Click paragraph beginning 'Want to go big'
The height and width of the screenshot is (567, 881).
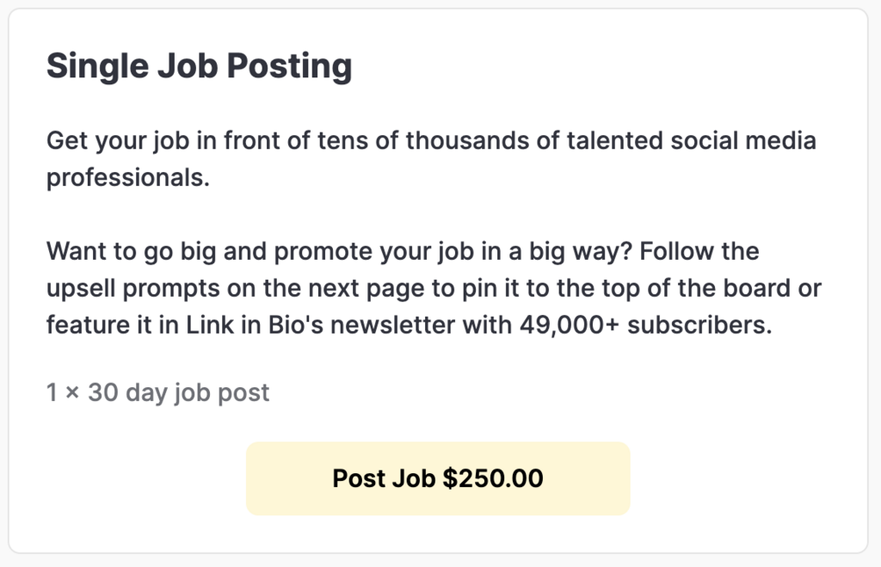pyautogui.click(x=434, y=287)
